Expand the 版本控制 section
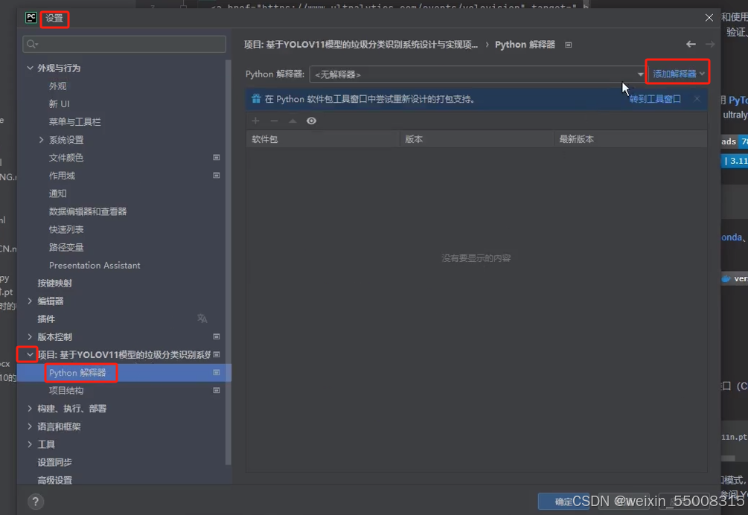748x515 pixels. [x=30, y=336]
